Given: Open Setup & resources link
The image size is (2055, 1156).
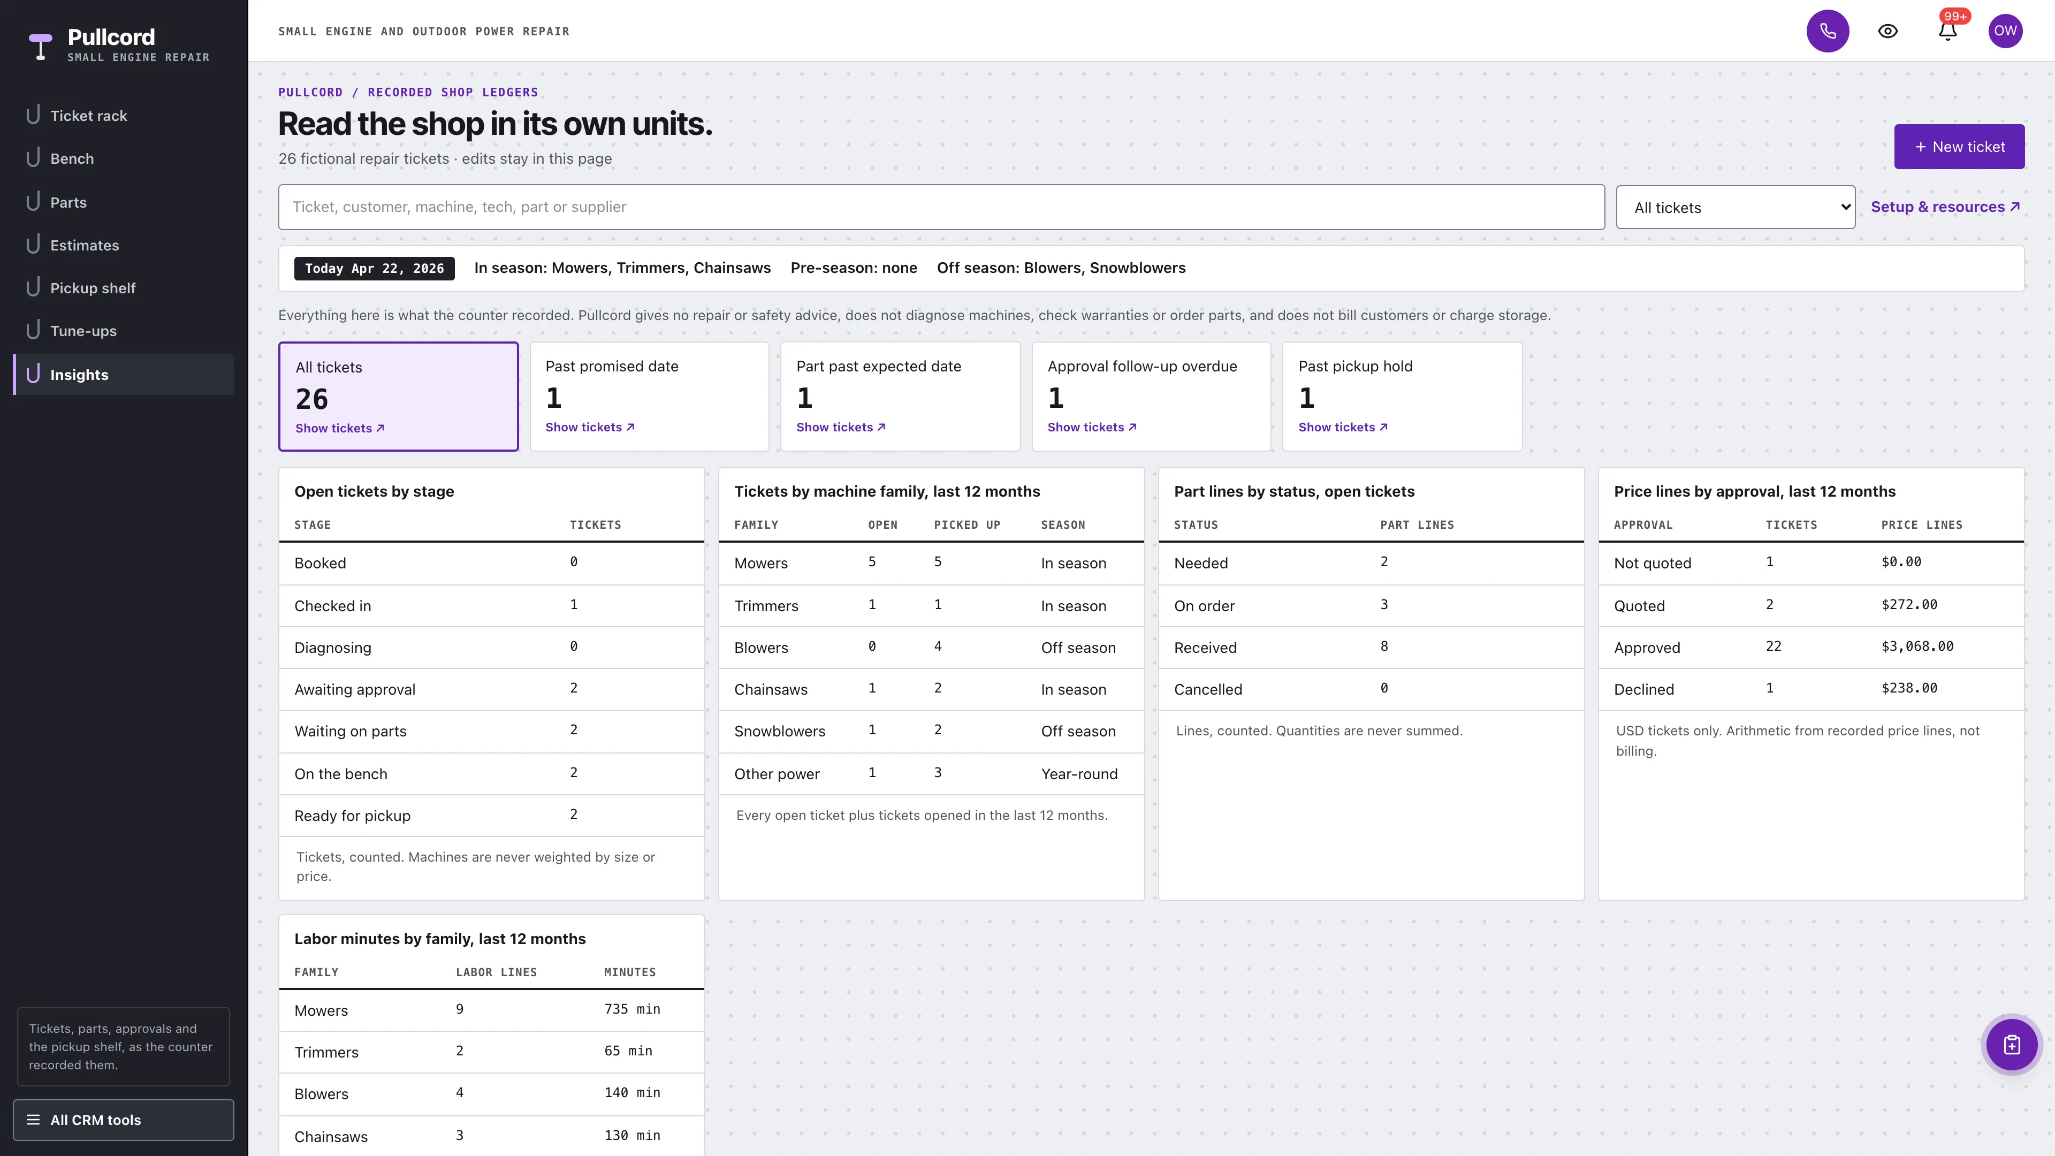Looking at the screenshot, I should pos(1945,207).
